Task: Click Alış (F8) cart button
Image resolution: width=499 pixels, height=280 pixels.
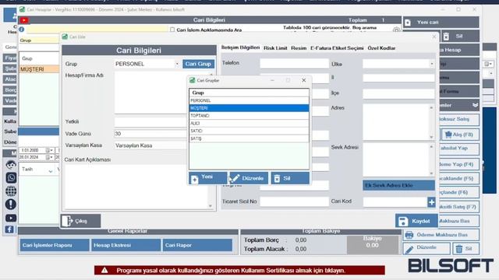Action: click(x=460, y=135)
